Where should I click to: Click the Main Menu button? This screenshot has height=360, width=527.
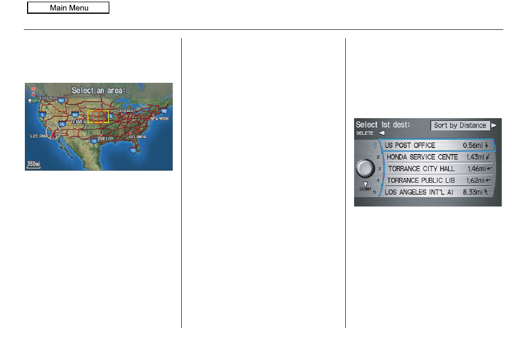pos(68,8)
